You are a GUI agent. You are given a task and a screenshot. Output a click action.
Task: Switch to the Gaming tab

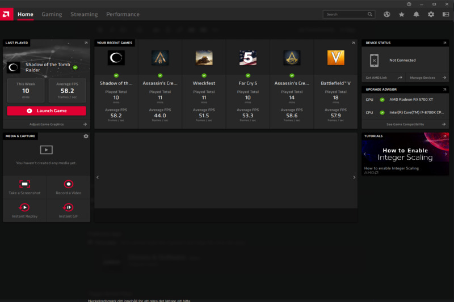[x=52, y=14]
